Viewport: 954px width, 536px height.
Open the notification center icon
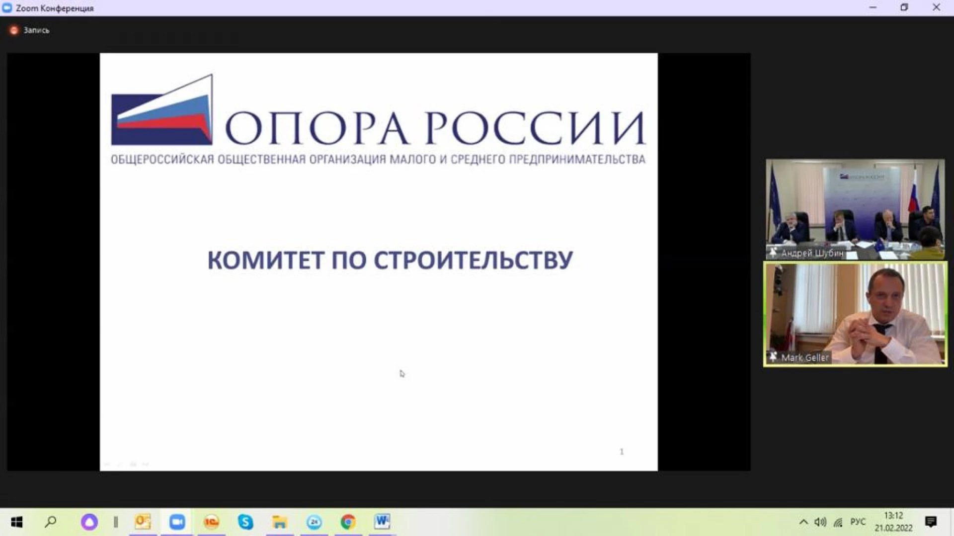point(931,522)
